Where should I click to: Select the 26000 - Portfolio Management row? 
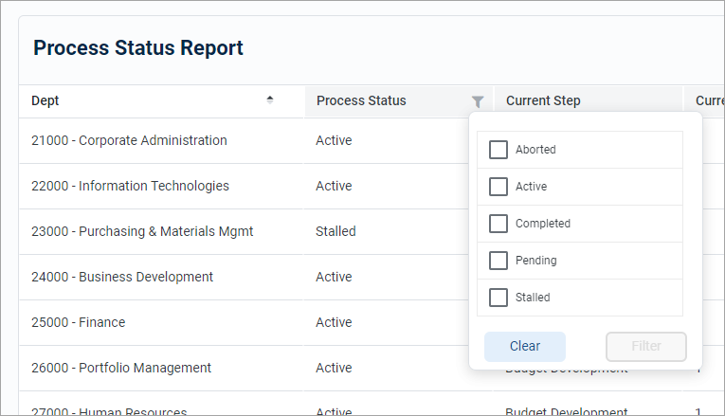tap(121, 369)
